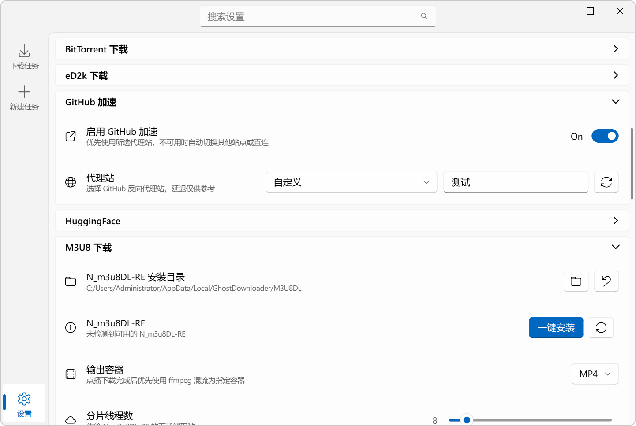Open the 代理站 自定义 dropdown
This screenshot has height=426, width=636.
click(x=352, y=182)
